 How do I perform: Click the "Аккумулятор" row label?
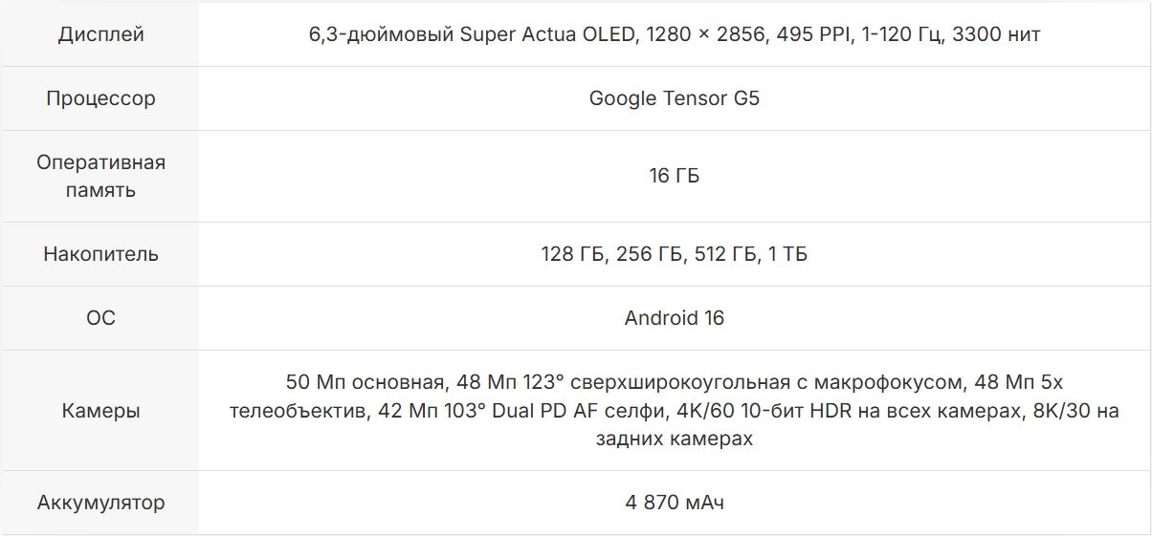tap(100, 503)
